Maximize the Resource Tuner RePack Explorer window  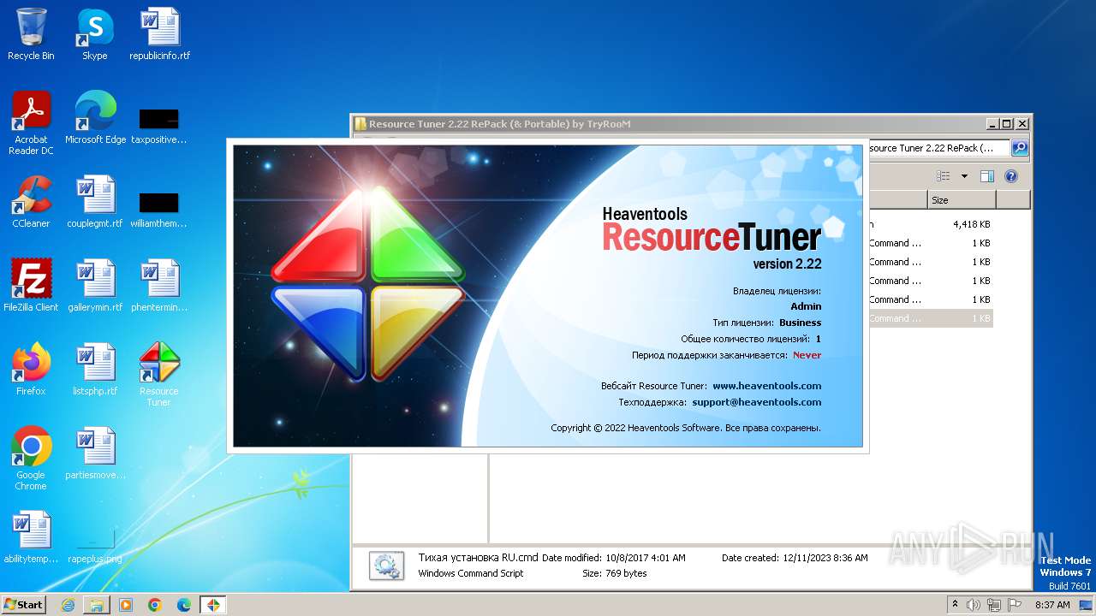coord(1007,124)
